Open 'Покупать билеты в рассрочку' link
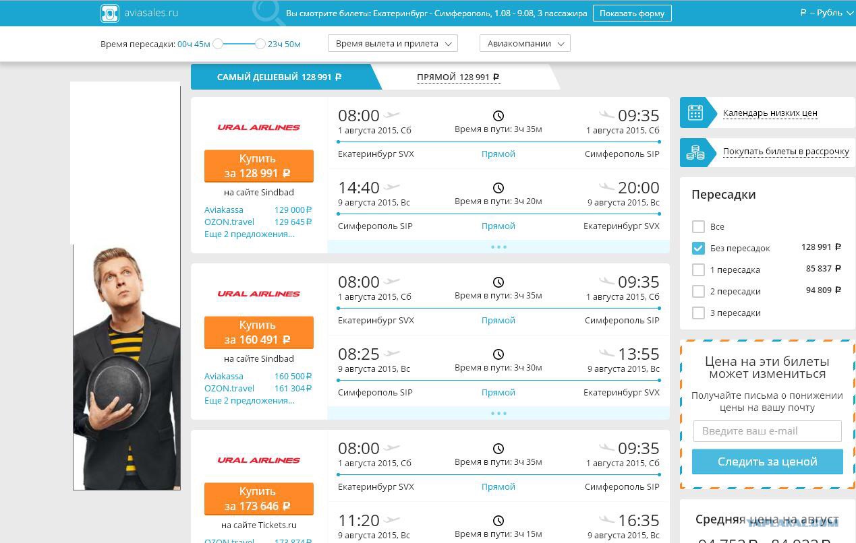This screenshot has width=856, height=543. click(x=786, y=152)
